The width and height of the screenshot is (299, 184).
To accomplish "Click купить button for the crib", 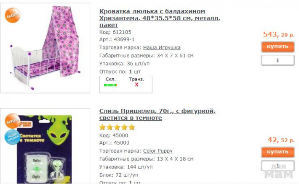I will click(x=278, y=47).
